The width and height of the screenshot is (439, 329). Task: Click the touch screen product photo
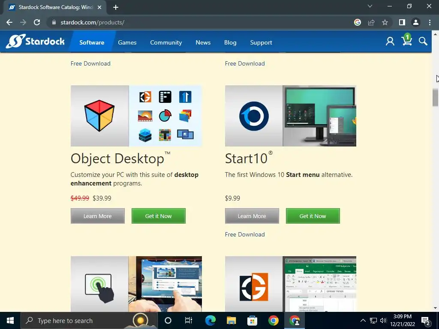point(165,284)
